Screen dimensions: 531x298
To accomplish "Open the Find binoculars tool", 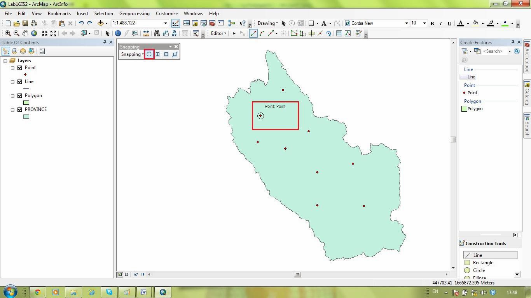I will tap(157, 33).
